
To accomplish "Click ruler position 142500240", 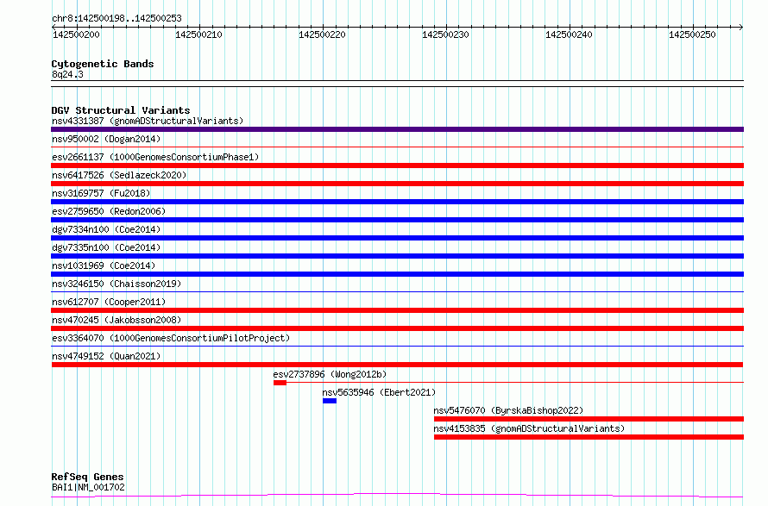I will click(x=570, y=34).
